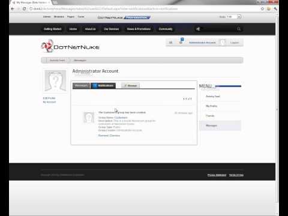Viewport: 288px width, 216px height.
Task: Switch to the Notifications tab
Action: 103,86
